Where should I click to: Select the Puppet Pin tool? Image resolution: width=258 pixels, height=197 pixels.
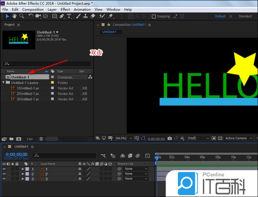pos(111,16)
